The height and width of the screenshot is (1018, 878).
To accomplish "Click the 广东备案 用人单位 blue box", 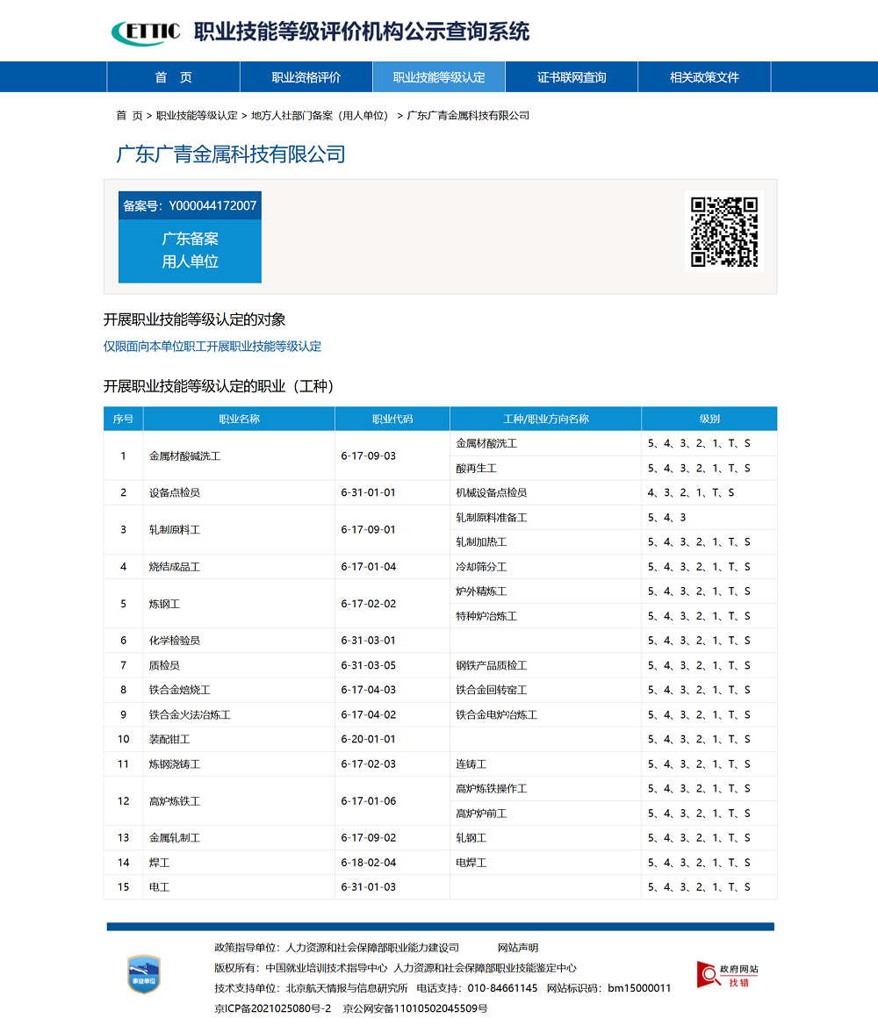I will click(x=190, y=250).
